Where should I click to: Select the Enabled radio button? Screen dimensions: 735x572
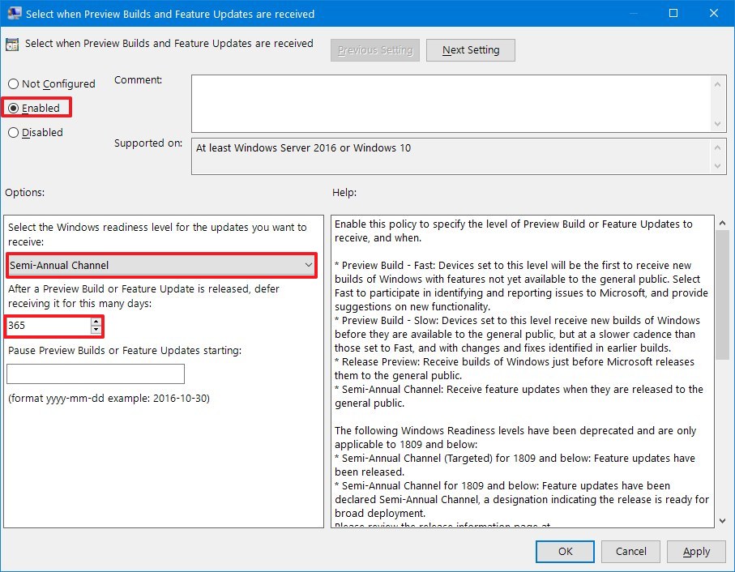(14, 107)
